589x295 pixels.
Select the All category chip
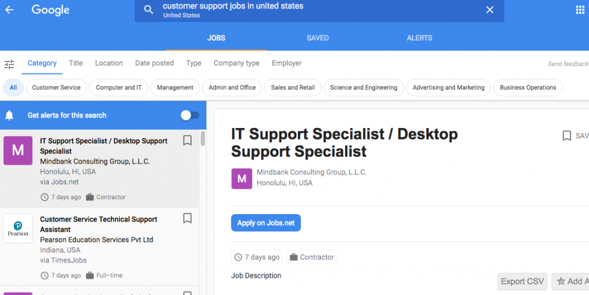[13, 88]
